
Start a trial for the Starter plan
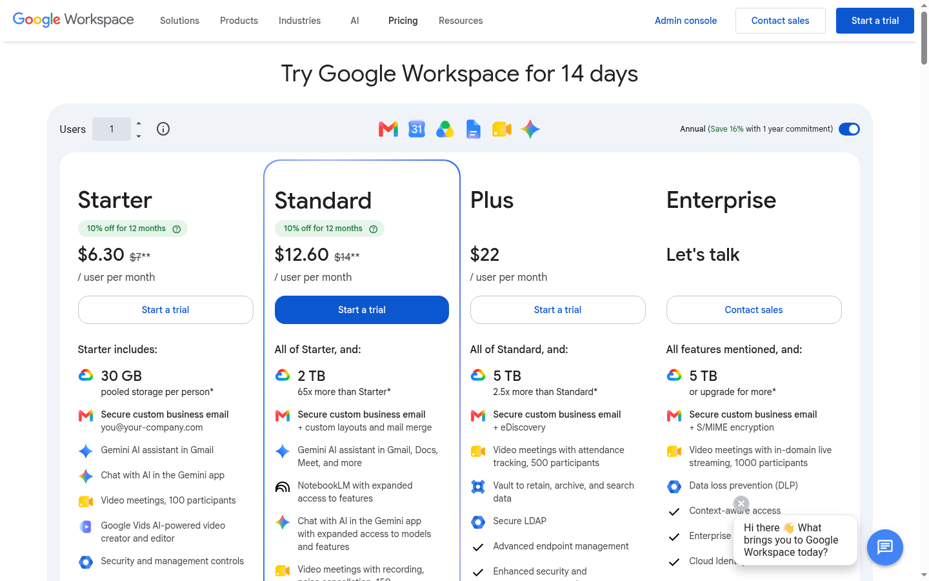(166, 310)
